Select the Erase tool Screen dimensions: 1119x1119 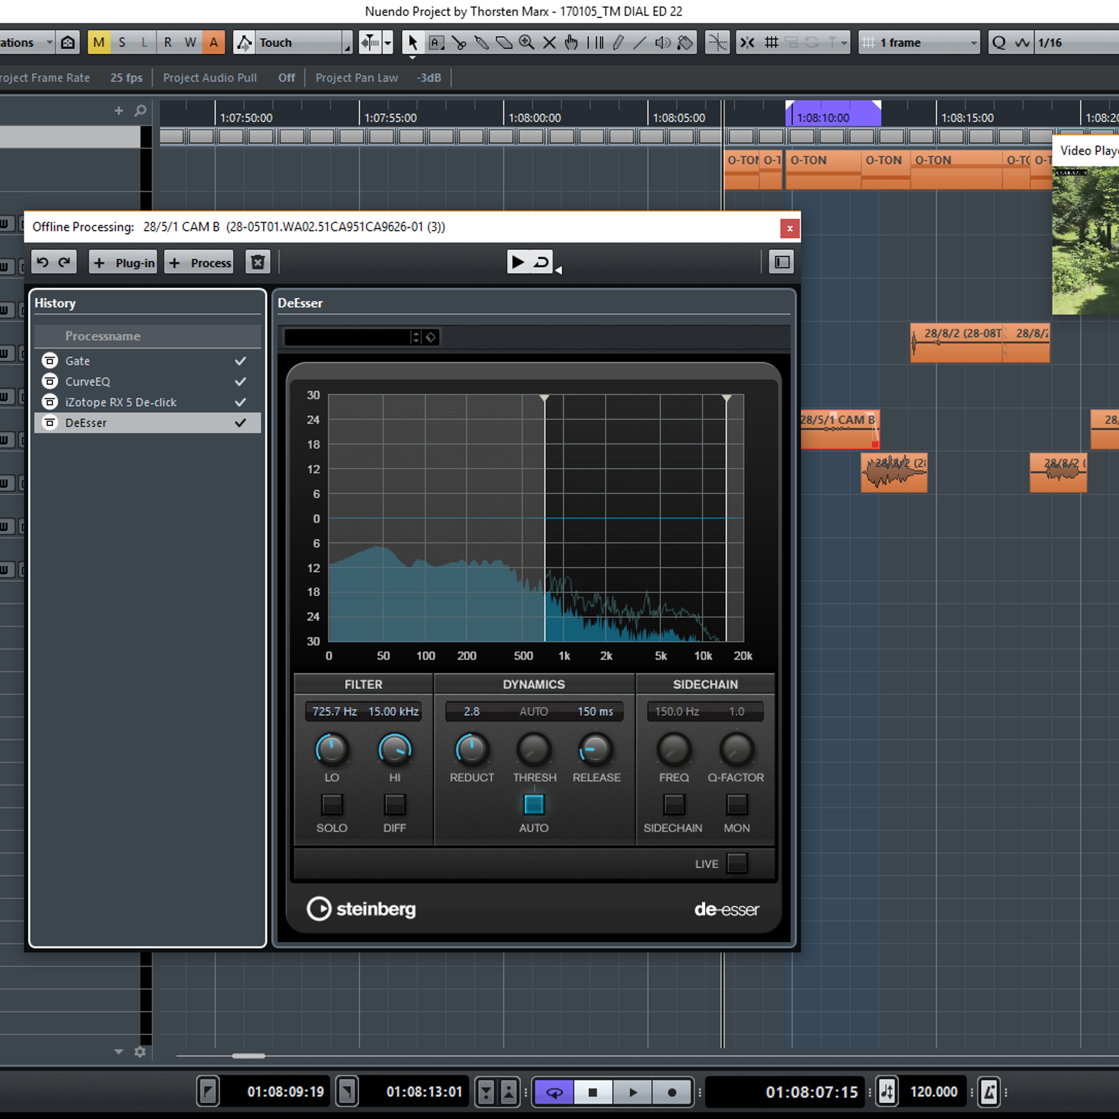click(x=504, y=43)
